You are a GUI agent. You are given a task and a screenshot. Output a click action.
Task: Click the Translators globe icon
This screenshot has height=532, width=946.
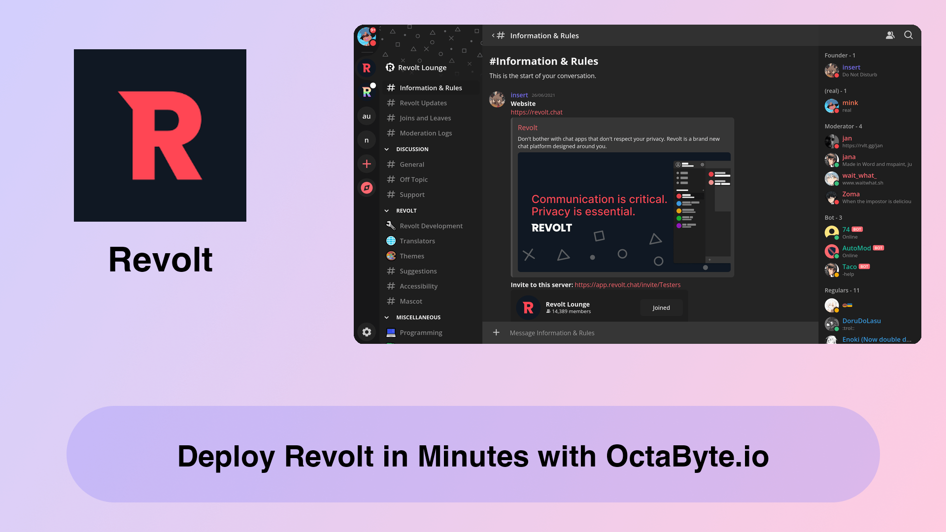tap(391, 240)
